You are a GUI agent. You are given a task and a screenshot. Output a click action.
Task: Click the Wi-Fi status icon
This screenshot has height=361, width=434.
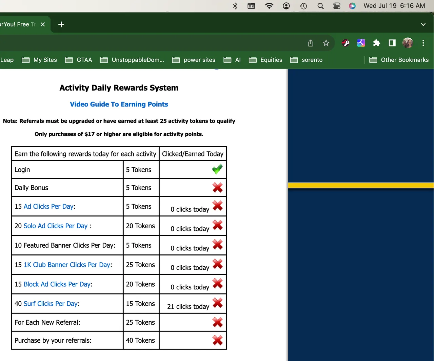269,6
